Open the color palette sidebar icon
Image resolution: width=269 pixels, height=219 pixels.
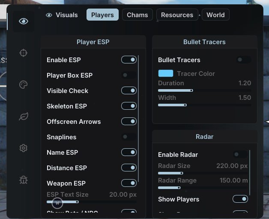point(23,84)
